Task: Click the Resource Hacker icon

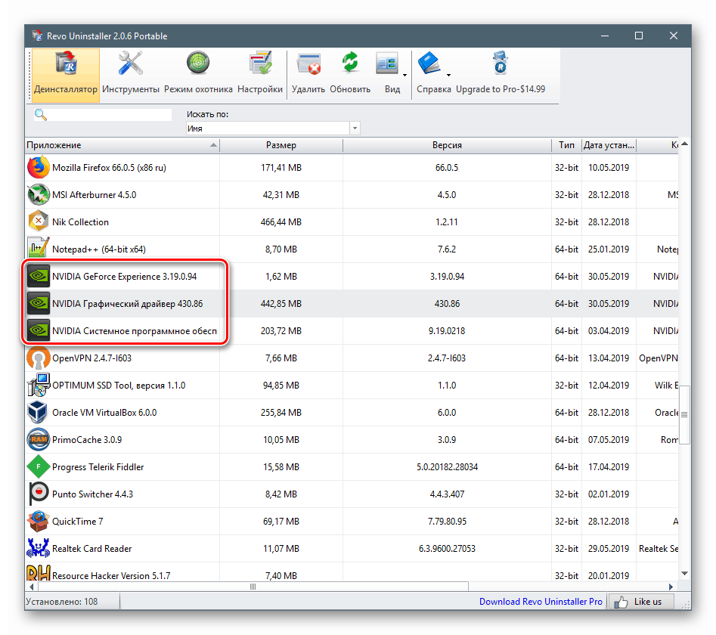Action: click(x=39, y=572)
